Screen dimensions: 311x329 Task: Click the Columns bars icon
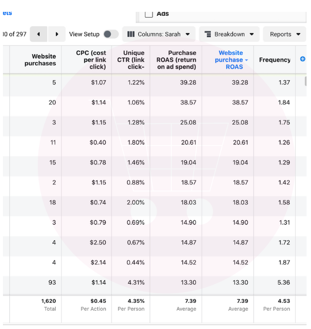(x=131, y=34)
